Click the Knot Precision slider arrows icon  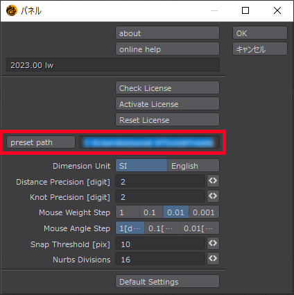click(213, 196)
